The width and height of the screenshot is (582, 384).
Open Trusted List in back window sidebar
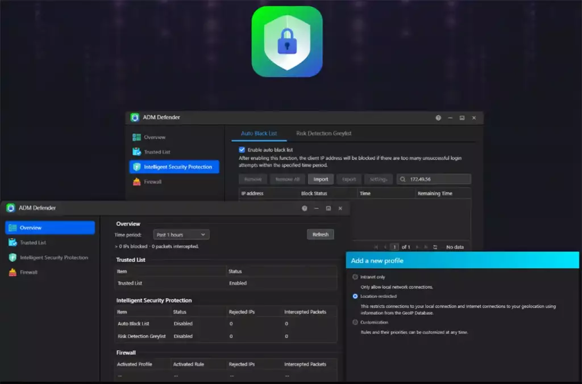click(x=174, y=152)
